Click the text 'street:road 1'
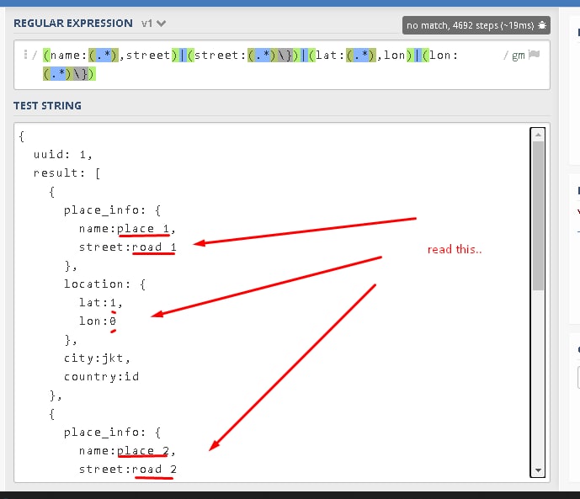 127,247
